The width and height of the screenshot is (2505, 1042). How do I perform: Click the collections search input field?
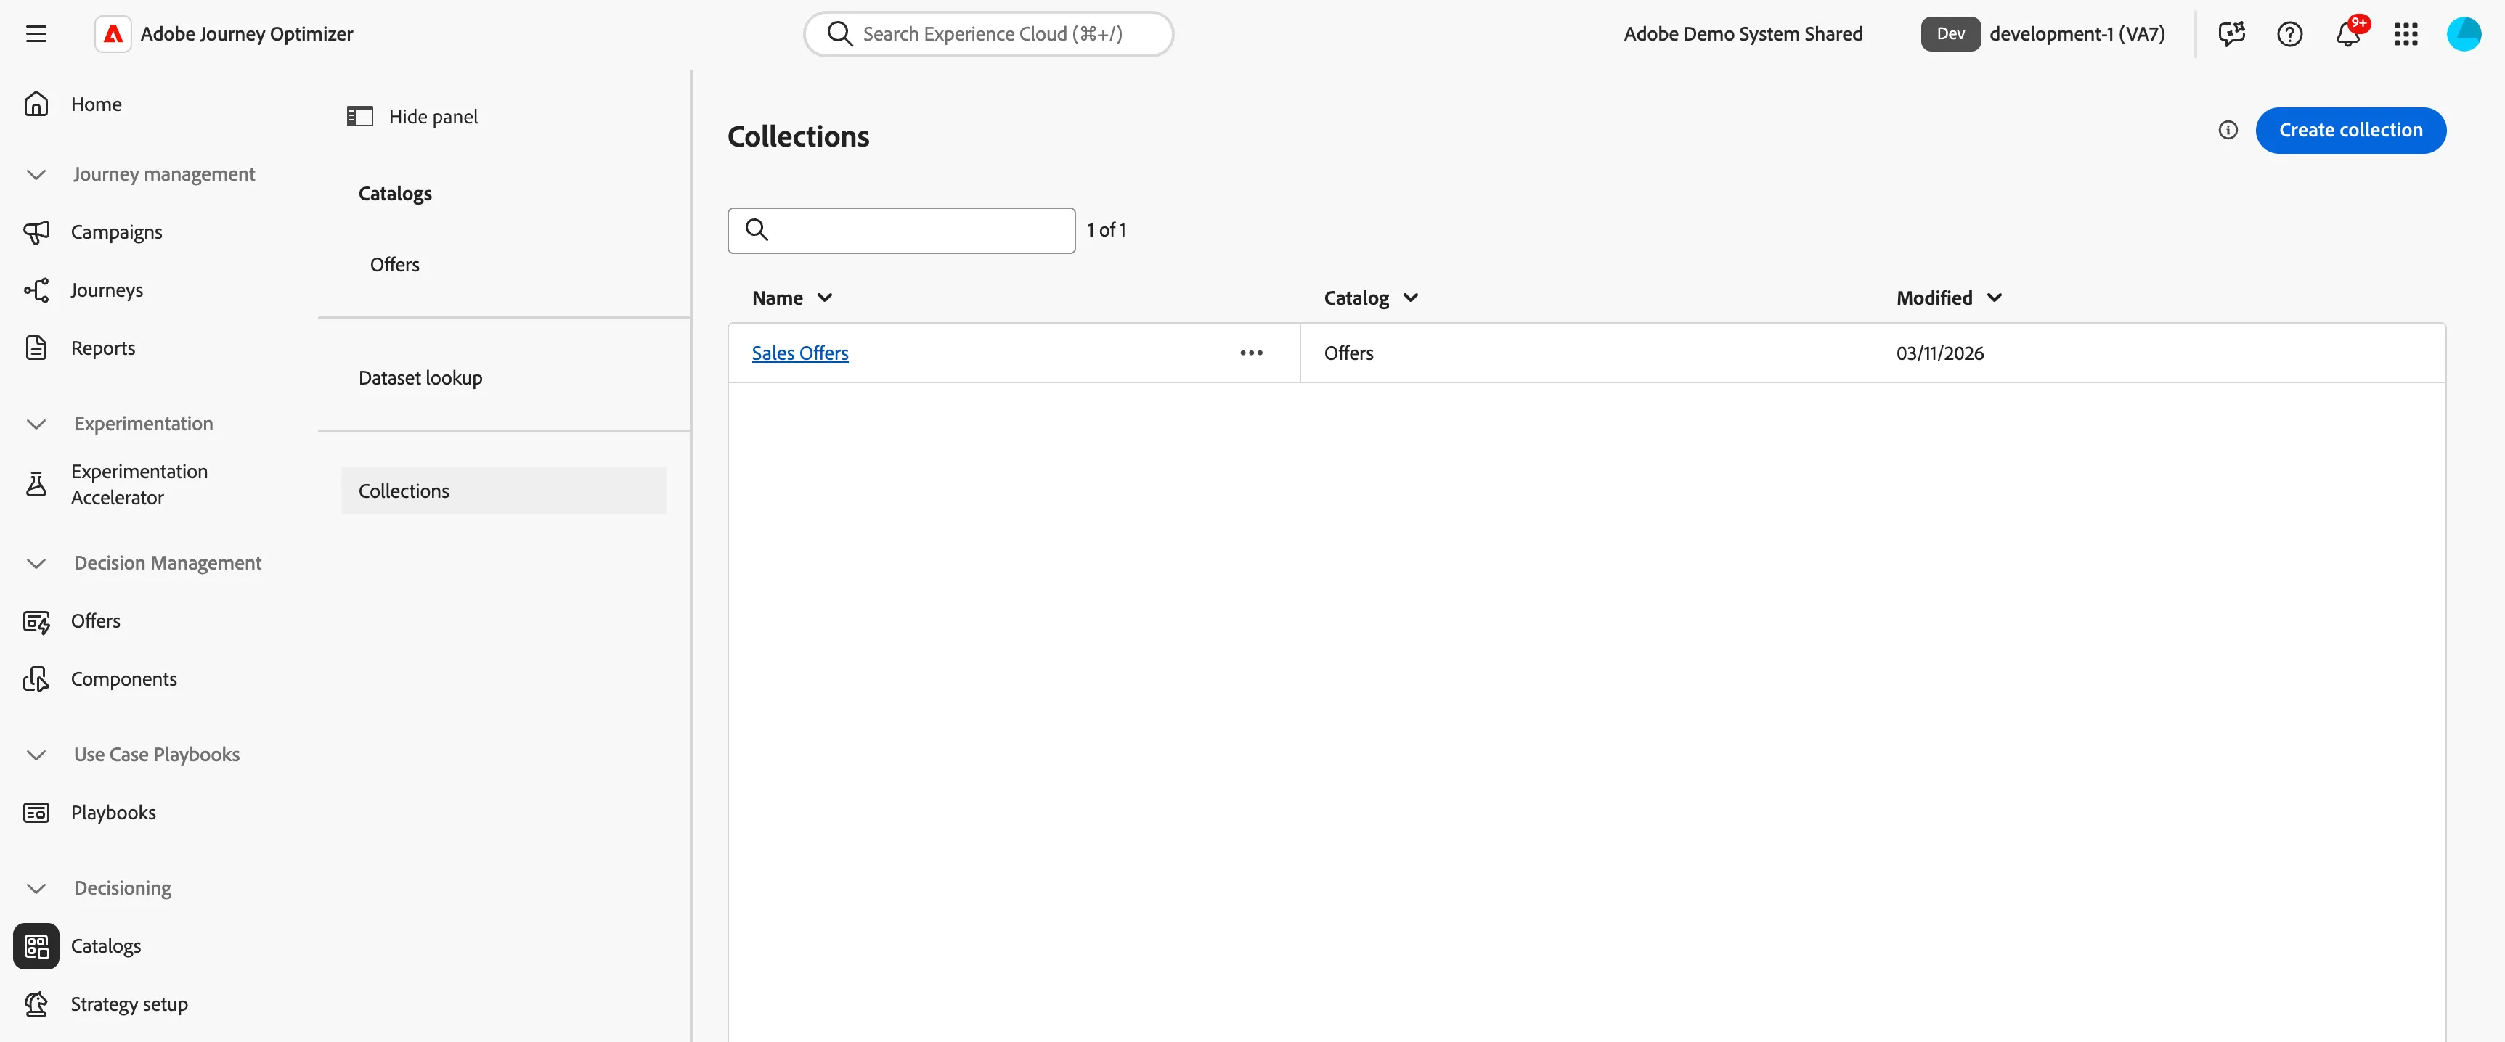point(902,230)
